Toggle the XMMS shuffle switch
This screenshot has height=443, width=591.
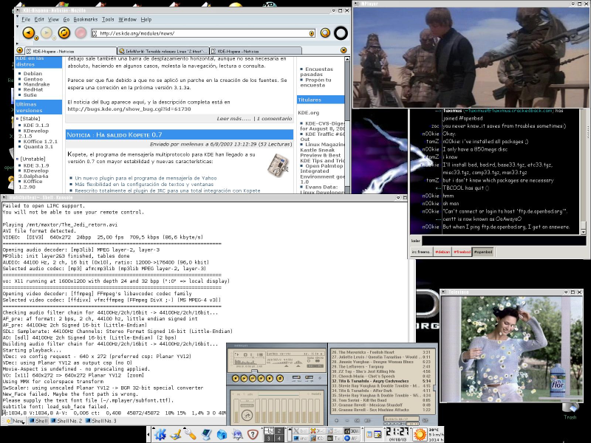296,378
